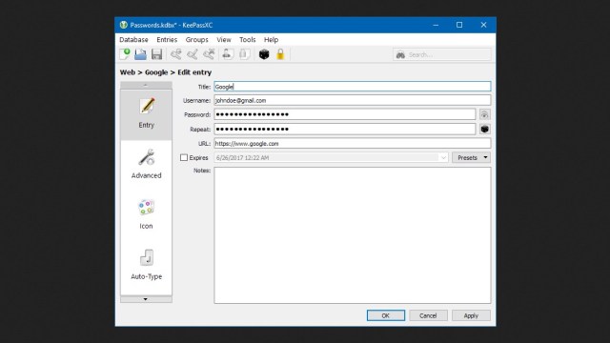Toggle password visibility eye button
Screen dimensions: 610x343
[x=484, y=114]
